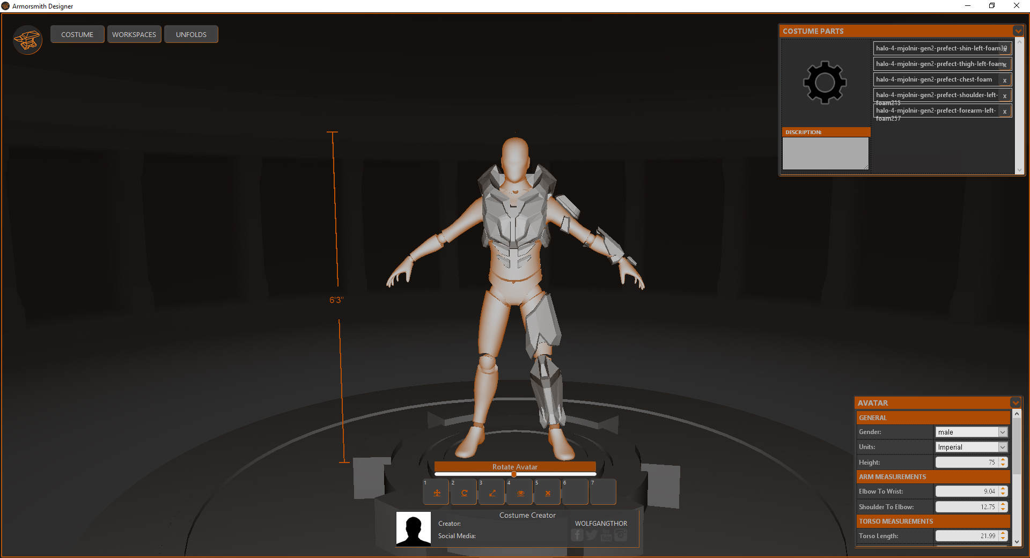The width and height of the screenshot is (1030, 558).
Task: Increase Height with the up stepper
Action: click(x=1003, y=460)
